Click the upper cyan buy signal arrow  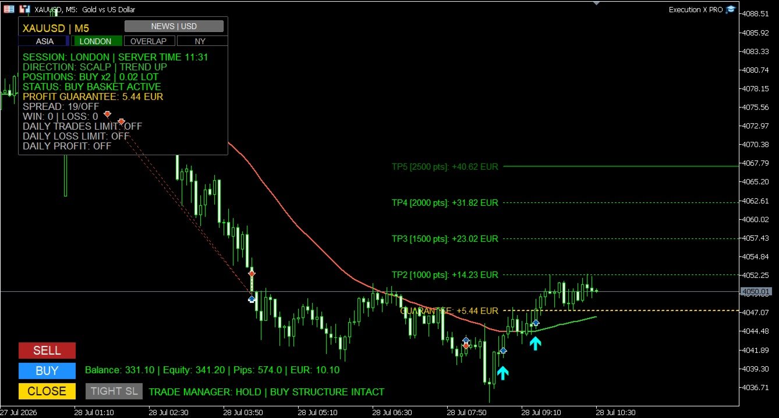click(x=535, y=343)
